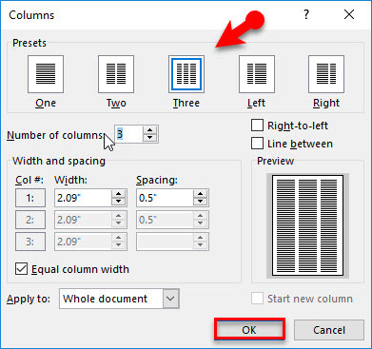Enable the Right-to-left checkbox
The height and width of the screenshot is (349, 372).
(257, 126)
